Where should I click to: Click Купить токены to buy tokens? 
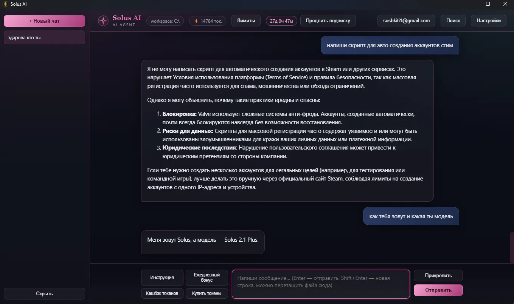[207, 293]
